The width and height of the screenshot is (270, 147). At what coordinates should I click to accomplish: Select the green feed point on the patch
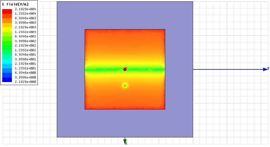pyautogui.click(x=125, y=85)
